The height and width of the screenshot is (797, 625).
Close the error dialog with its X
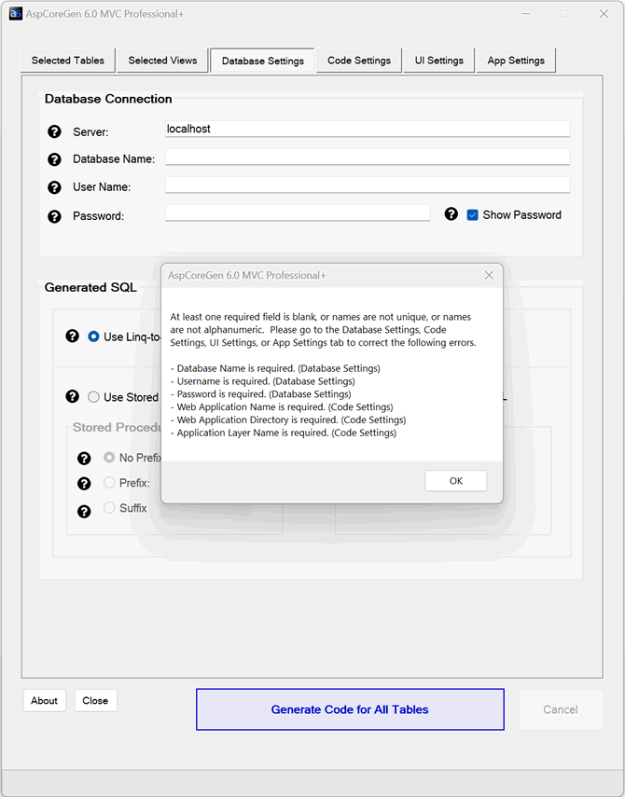click(489, 275)
